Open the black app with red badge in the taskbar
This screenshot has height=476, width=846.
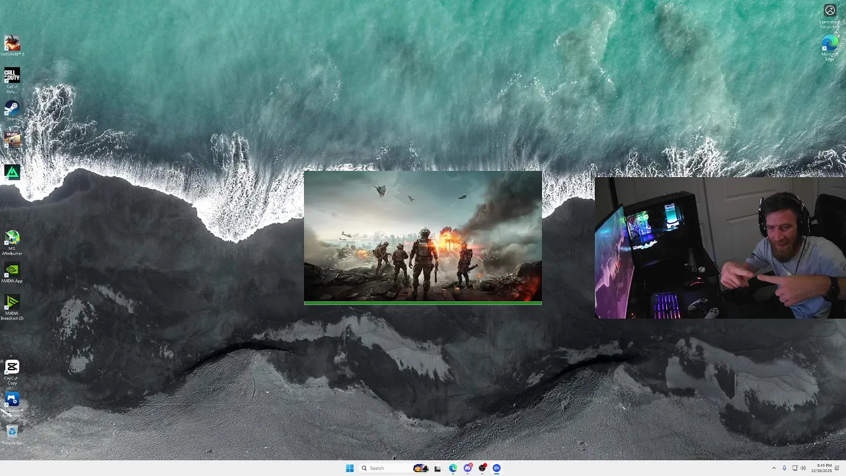pos(482,468)
